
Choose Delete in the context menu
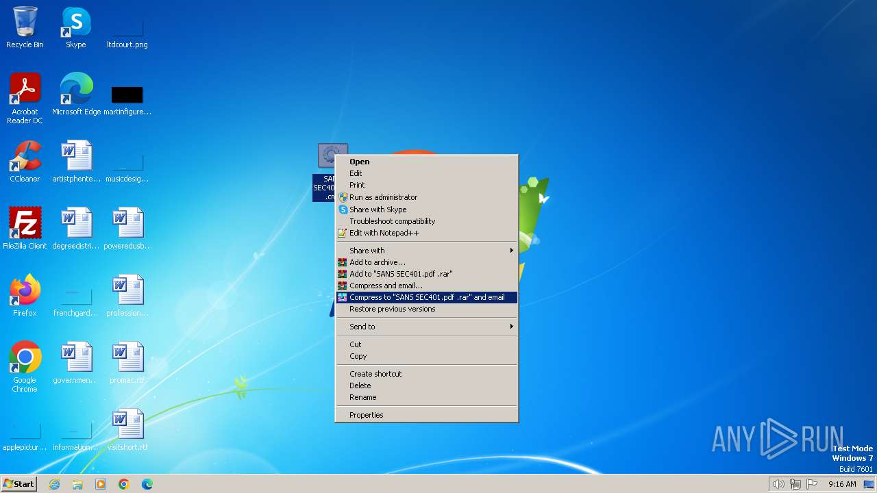click(426, 385)
